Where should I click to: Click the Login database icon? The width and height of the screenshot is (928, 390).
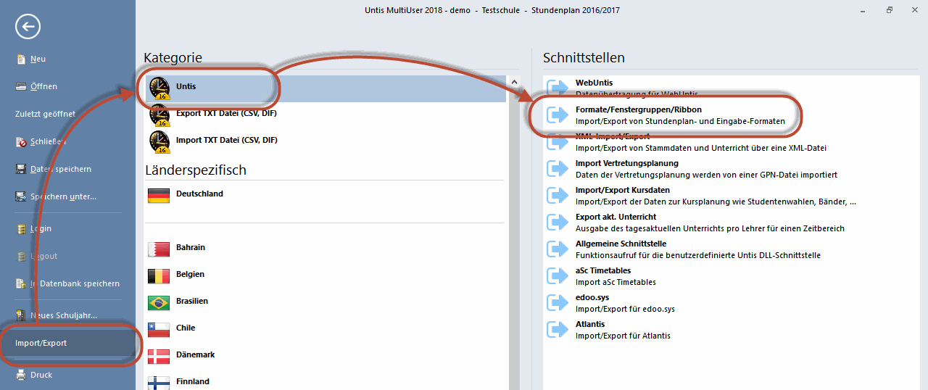22,228
